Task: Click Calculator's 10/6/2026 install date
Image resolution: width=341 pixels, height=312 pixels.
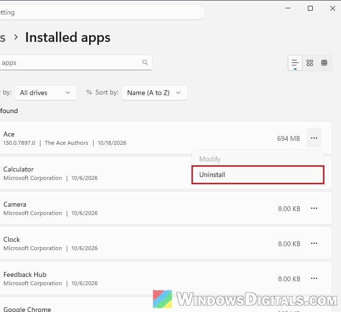Action: (84, 178)
